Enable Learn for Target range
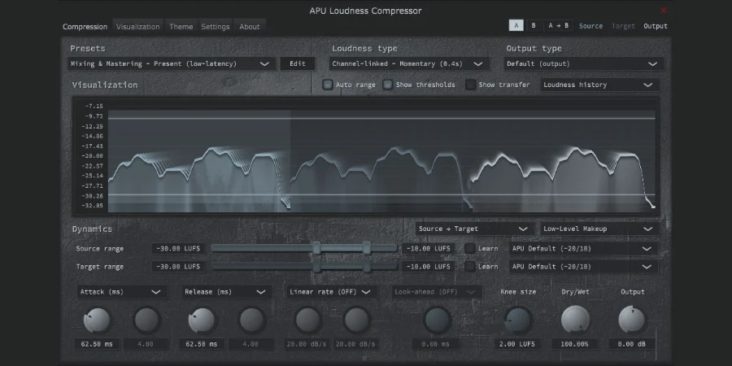732x366 pixels. [469, 267]
